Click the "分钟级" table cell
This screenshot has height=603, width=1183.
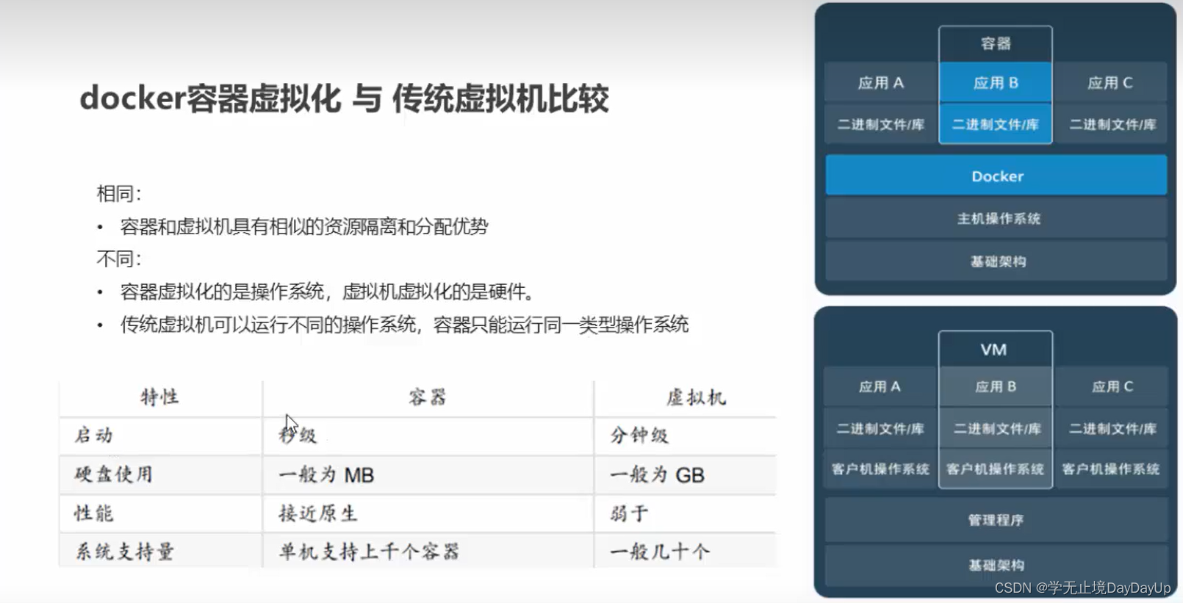point(639,436)
